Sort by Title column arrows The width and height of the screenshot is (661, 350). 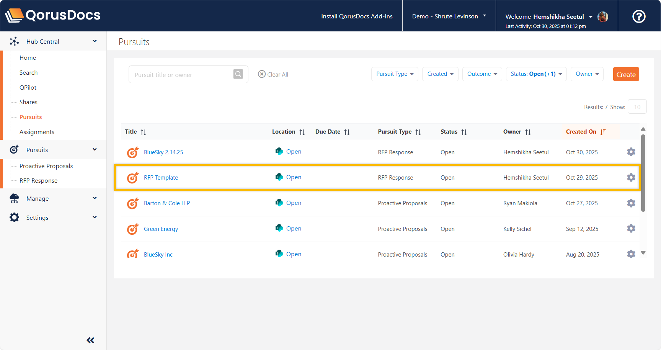pyautogui.click(x=144, y=132)
